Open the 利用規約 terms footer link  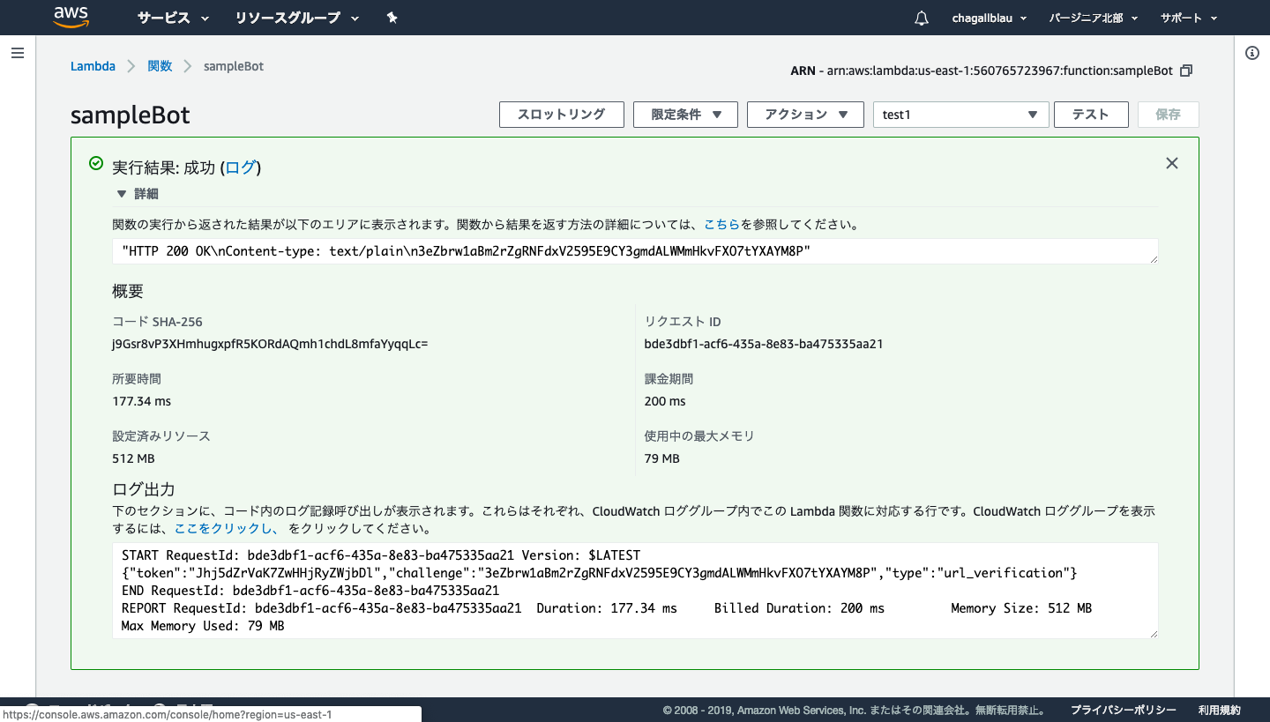tap(1220, 710)
